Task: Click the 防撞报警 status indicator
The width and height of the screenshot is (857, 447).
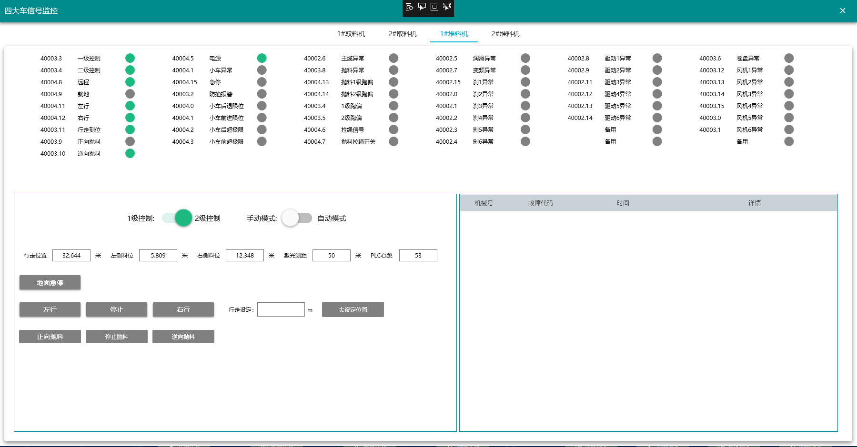Action: coord(262,94)
